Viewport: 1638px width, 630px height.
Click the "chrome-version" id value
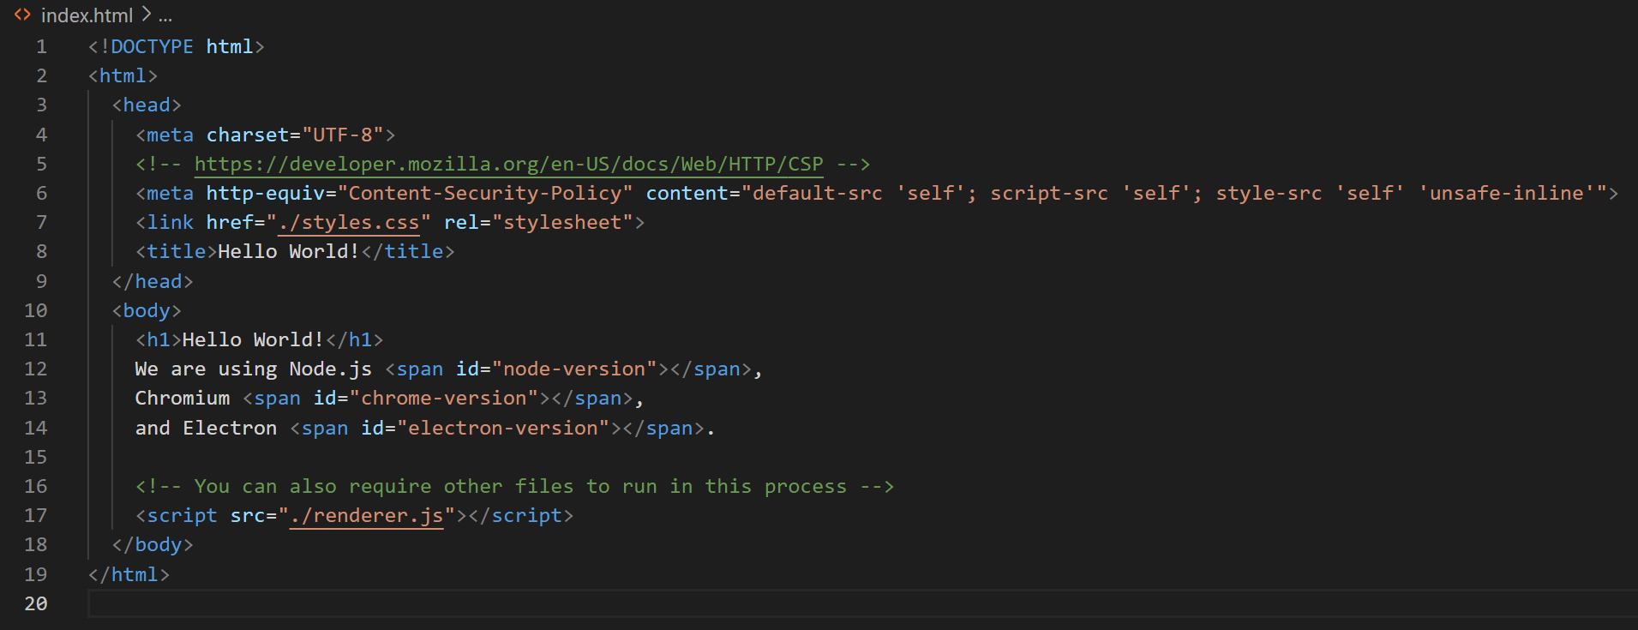tap(443, 399)
